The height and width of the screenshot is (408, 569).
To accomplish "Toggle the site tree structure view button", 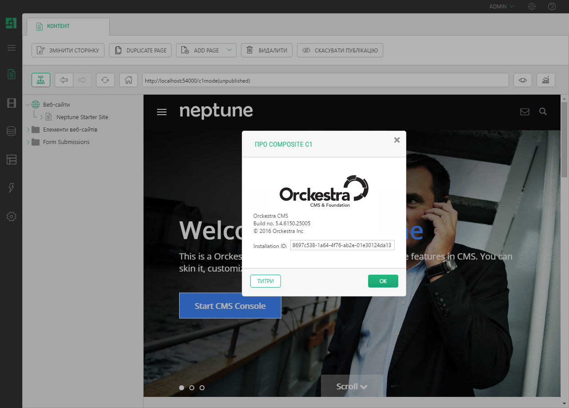I will coord(41,80).
